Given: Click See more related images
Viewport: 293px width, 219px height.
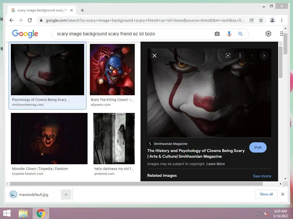Looking at the screenshot, I should click(x=262, y=176).
